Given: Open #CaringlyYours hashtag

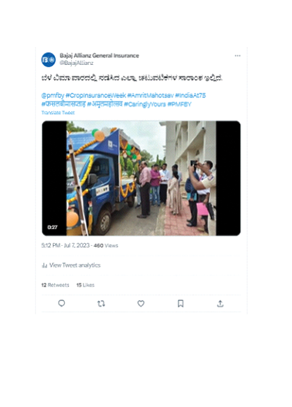Looking at the screenshot, I should pyautogui.click(x=145, y=104).
